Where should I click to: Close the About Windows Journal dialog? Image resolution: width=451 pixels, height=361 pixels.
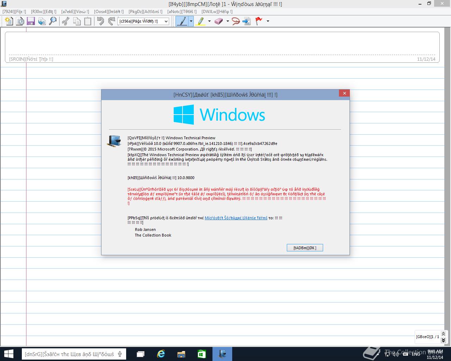tap(344, 93)
